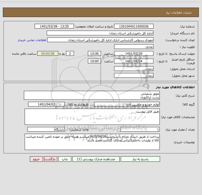
Task: Click price validity date 1401/04/04
Action: (x=134, y=61)
